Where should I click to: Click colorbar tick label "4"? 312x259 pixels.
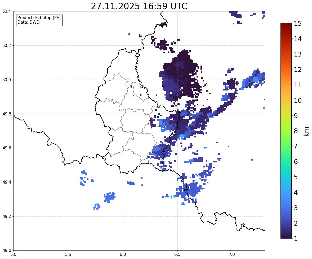point(296,192)
